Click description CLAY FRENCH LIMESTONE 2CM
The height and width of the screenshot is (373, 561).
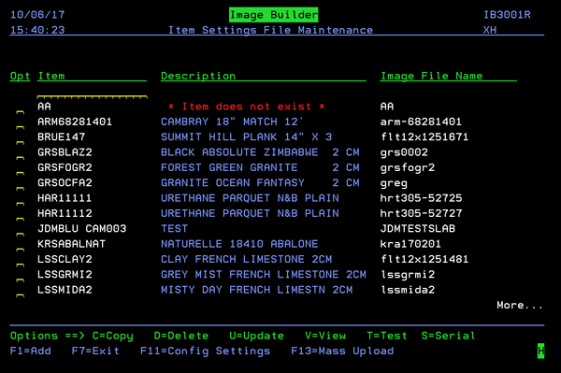247,259
